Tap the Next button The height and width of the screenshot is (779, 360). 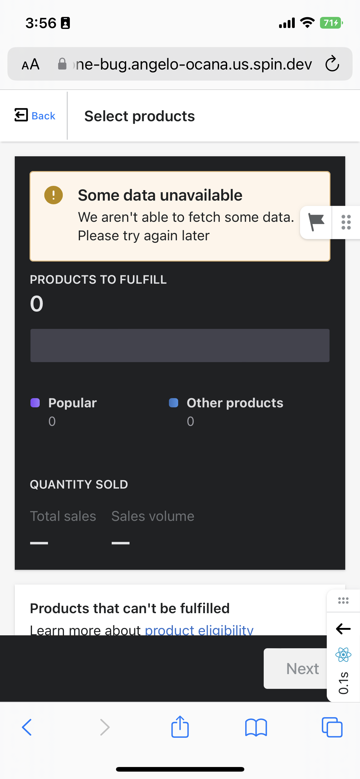302,668
